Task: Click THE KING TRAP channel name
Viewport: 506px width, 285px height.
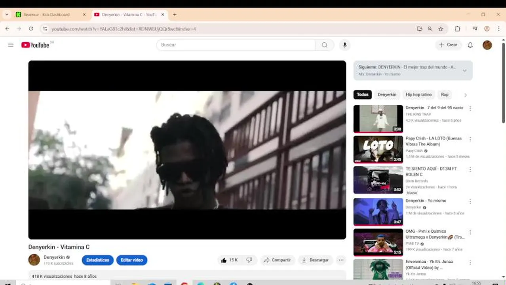Action: [418, 114]
